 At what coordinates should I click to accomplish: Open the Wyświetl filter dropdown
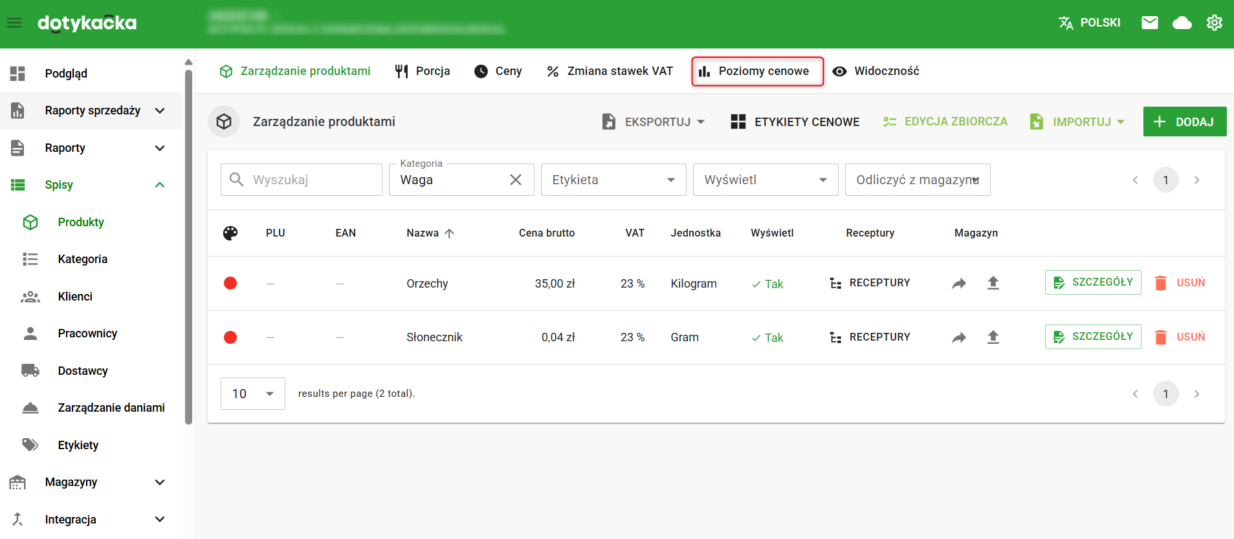tap(766, 180)
